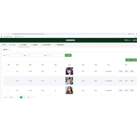Screen dimensions: 137x137
Task: Check the first table row checkbox
Action: click(5, 71)
